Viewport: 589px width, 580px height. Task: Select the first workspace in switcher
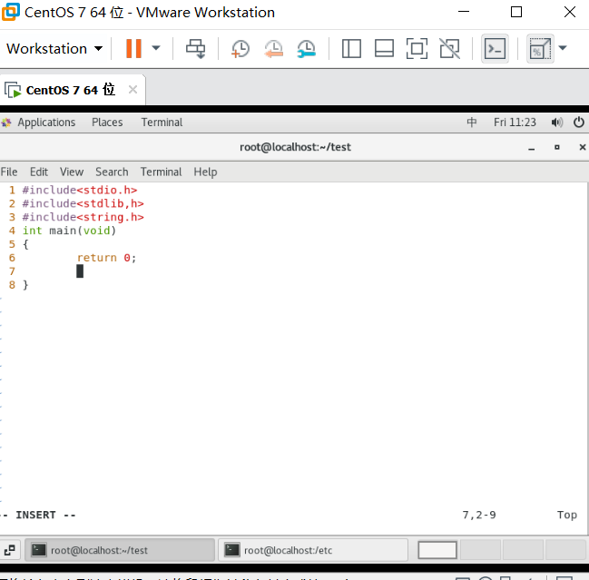click(x=437, y=550)
